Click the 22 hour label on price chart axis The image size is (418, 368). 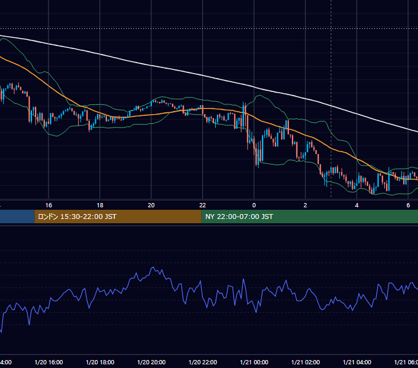coord(203,205)
